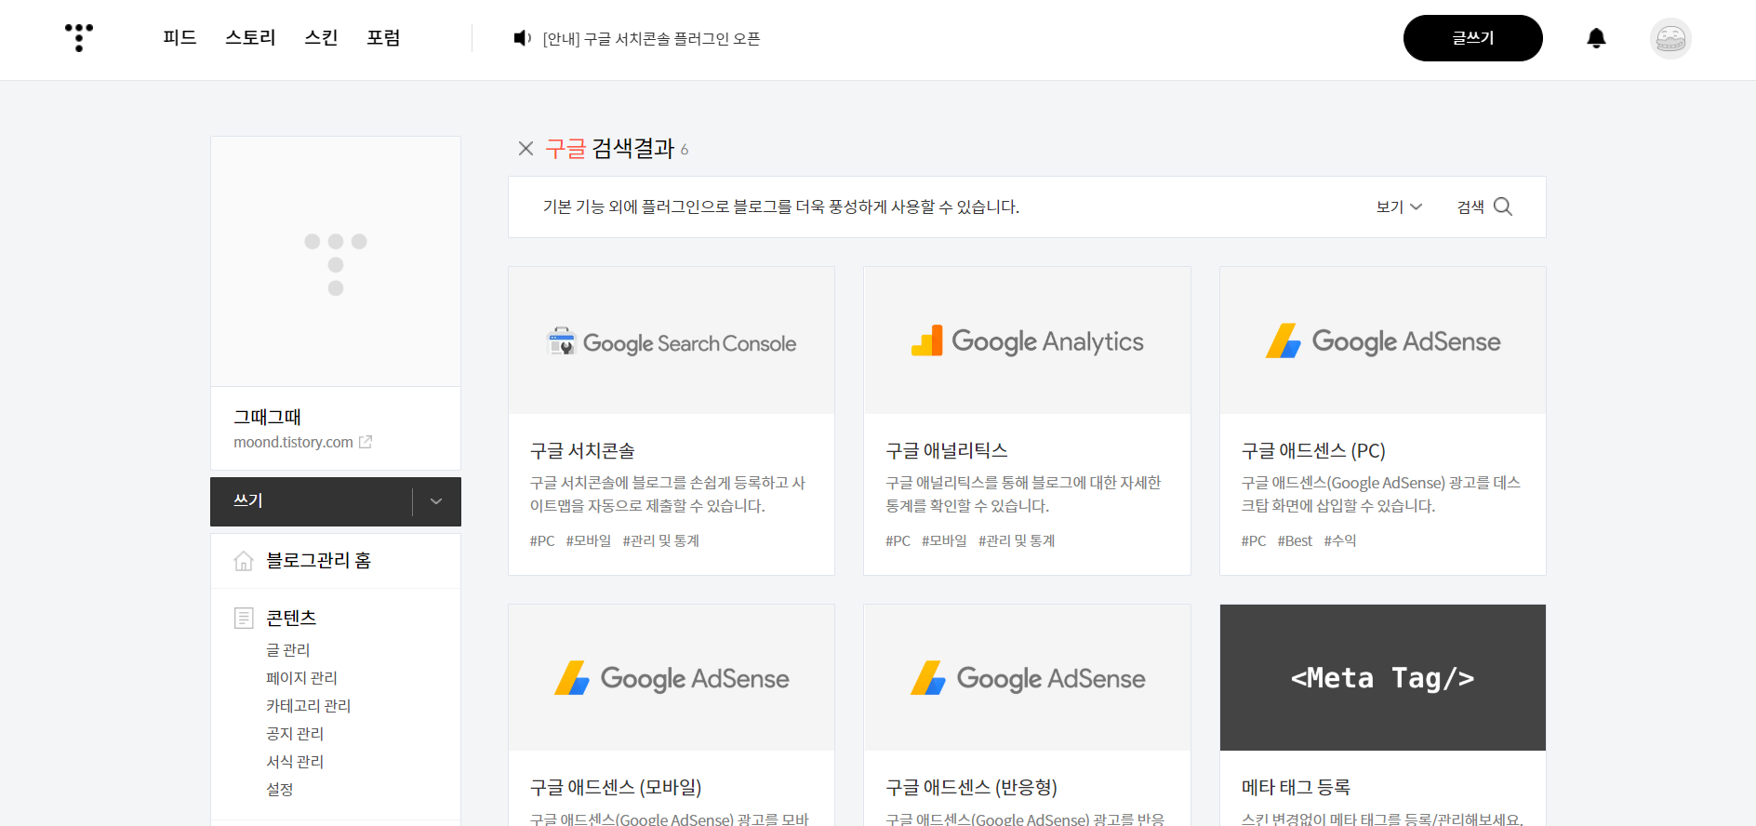Click #관리 및 통계 tag on 애널리틱스 card
Screen dimensions: 1756x826
point(1017,541)
